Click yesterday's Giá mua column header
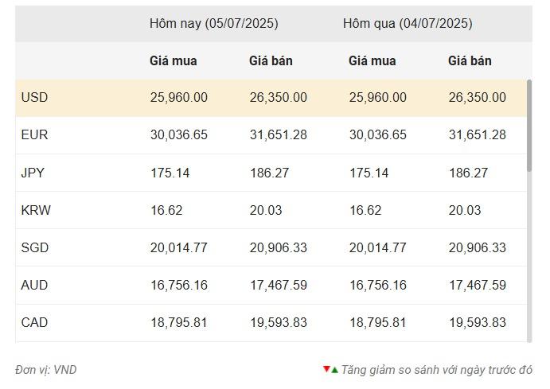The width and height of the screenshot is (550, 389). pos(372,61)
